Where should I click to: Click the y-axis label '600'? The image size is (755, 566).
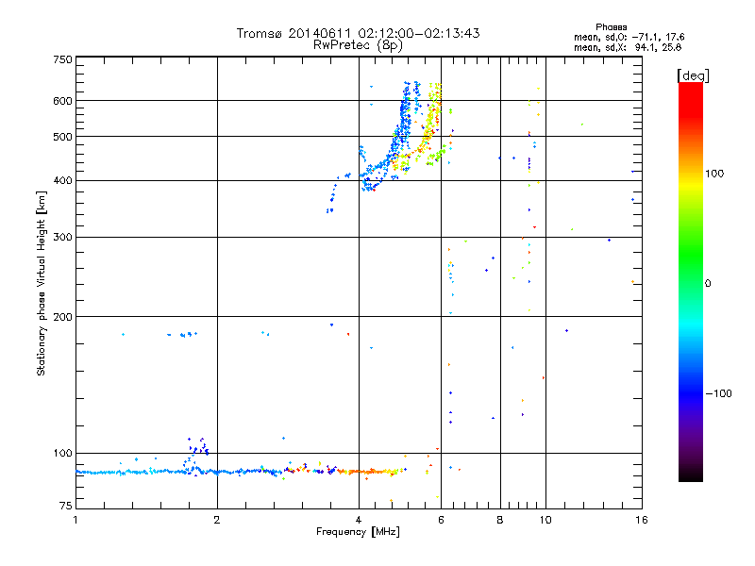[62, 101]
